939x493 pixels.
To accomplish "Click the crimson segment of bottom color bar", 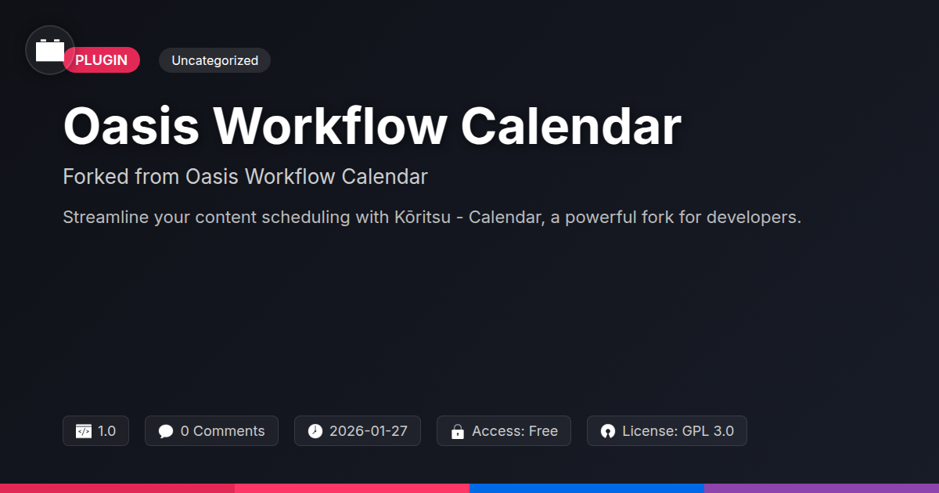I will click(x=117, y=488).
